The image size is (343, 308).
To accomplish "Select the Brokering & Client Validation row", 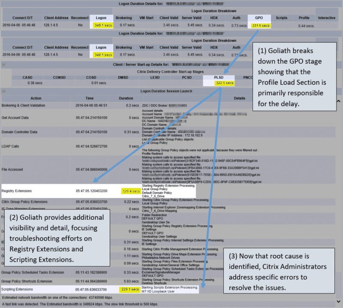I will [x=168, y=105].
